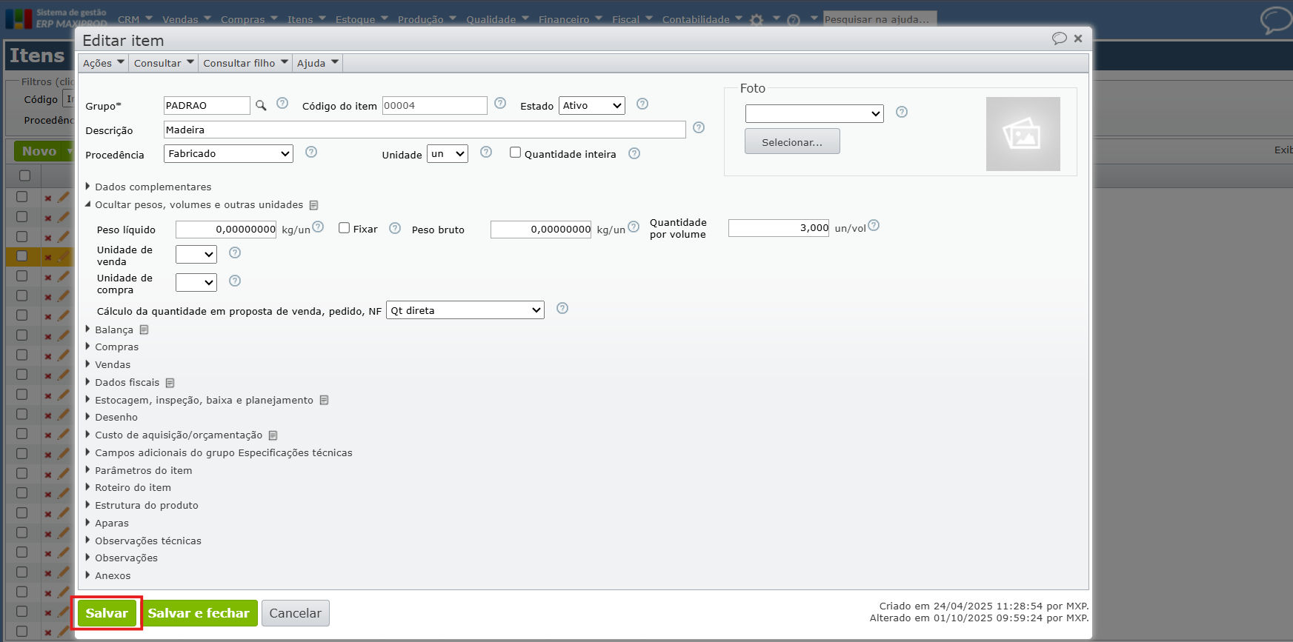Click note icon beside Dados fiscais
This screenshot has width=1293, height=642.
click(170, 383)
